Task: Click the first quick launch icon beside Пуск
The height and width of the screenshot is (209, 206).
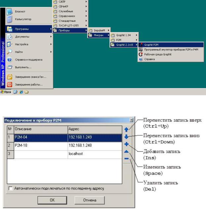Action: coord(15,92)
